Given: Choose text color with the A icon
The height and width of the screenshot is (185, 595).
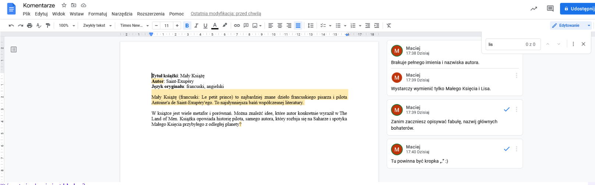Looking at the screenshot, I should point(215,26).
